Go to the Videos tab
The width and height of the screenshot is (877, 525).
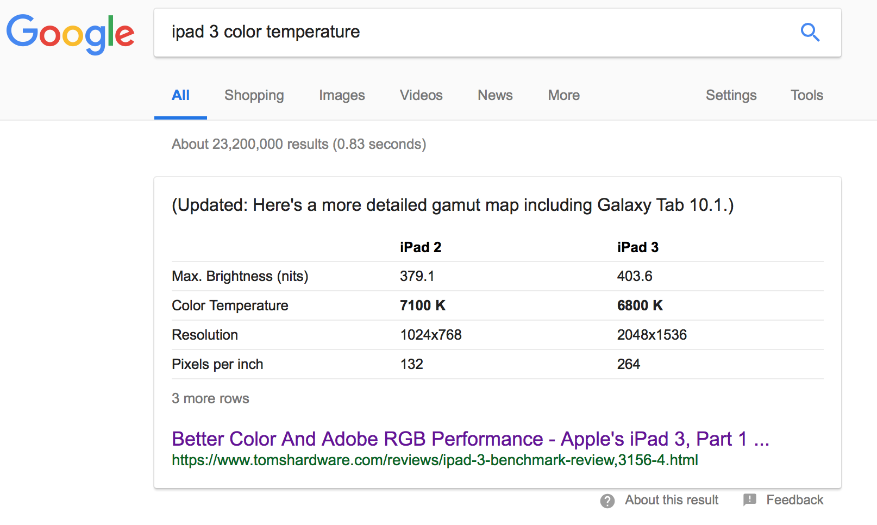click(421, 96)
